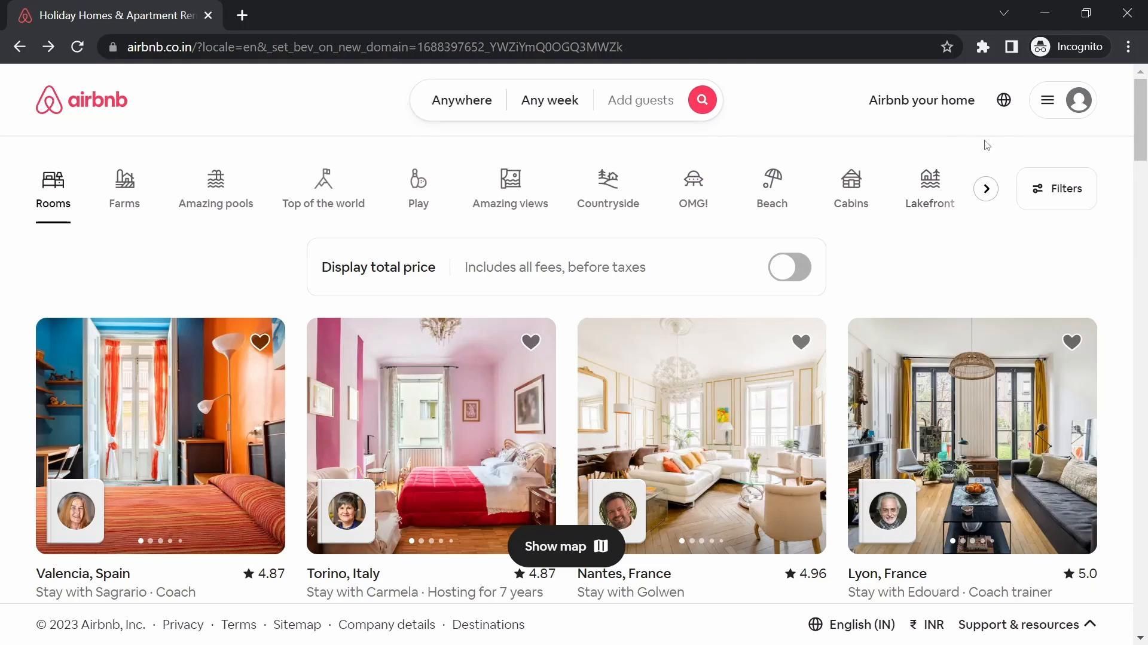The width and height of the screenshot is (1148, 645).
Task: Favorite the Valencia, Spain listing heart
Action: tap(260, 342)
